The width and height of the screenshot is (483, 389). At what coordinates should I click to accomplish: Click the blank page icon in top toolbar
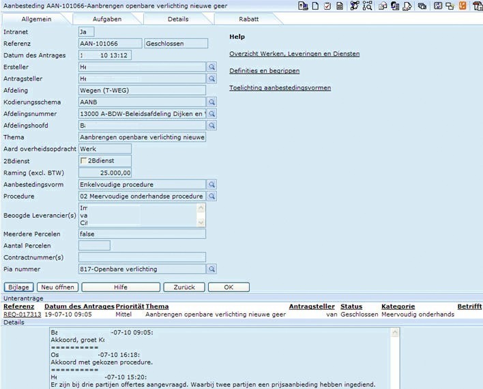315,5
